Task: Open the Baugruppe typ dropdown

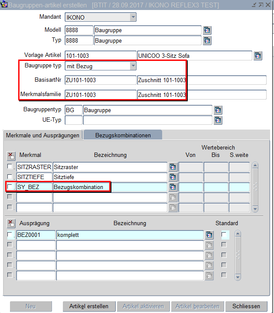Action: click(133, 66)
